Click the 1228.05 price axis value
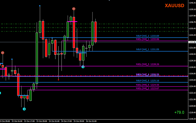196x123 pixels. [x=193, y=67]
